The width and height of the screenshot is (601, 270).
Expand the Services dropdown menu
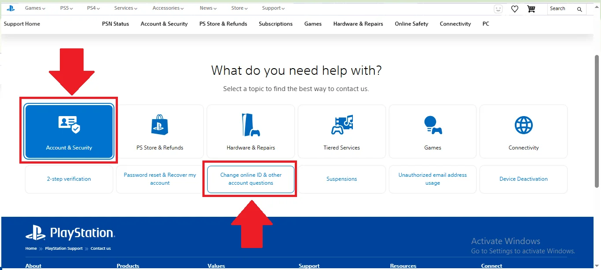tap(125, 8)
